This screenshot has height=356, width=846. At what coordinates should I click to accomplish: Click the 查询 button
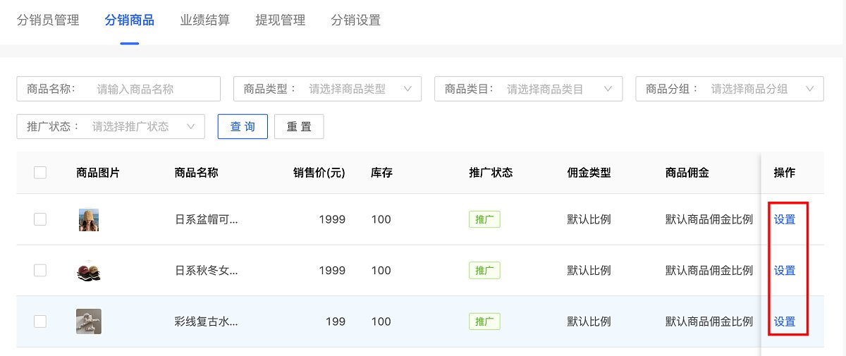tap(243, 126)
